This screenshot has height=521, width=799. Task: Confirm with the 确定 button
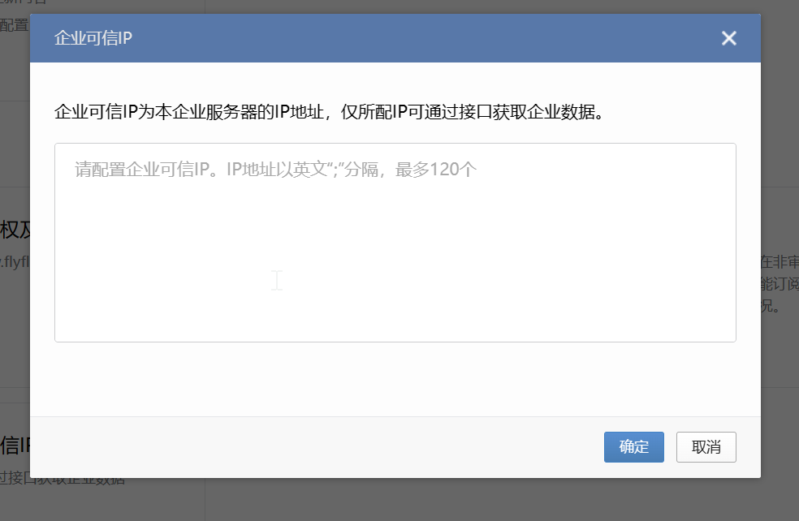pyautogui.click(x=634, y=447)
